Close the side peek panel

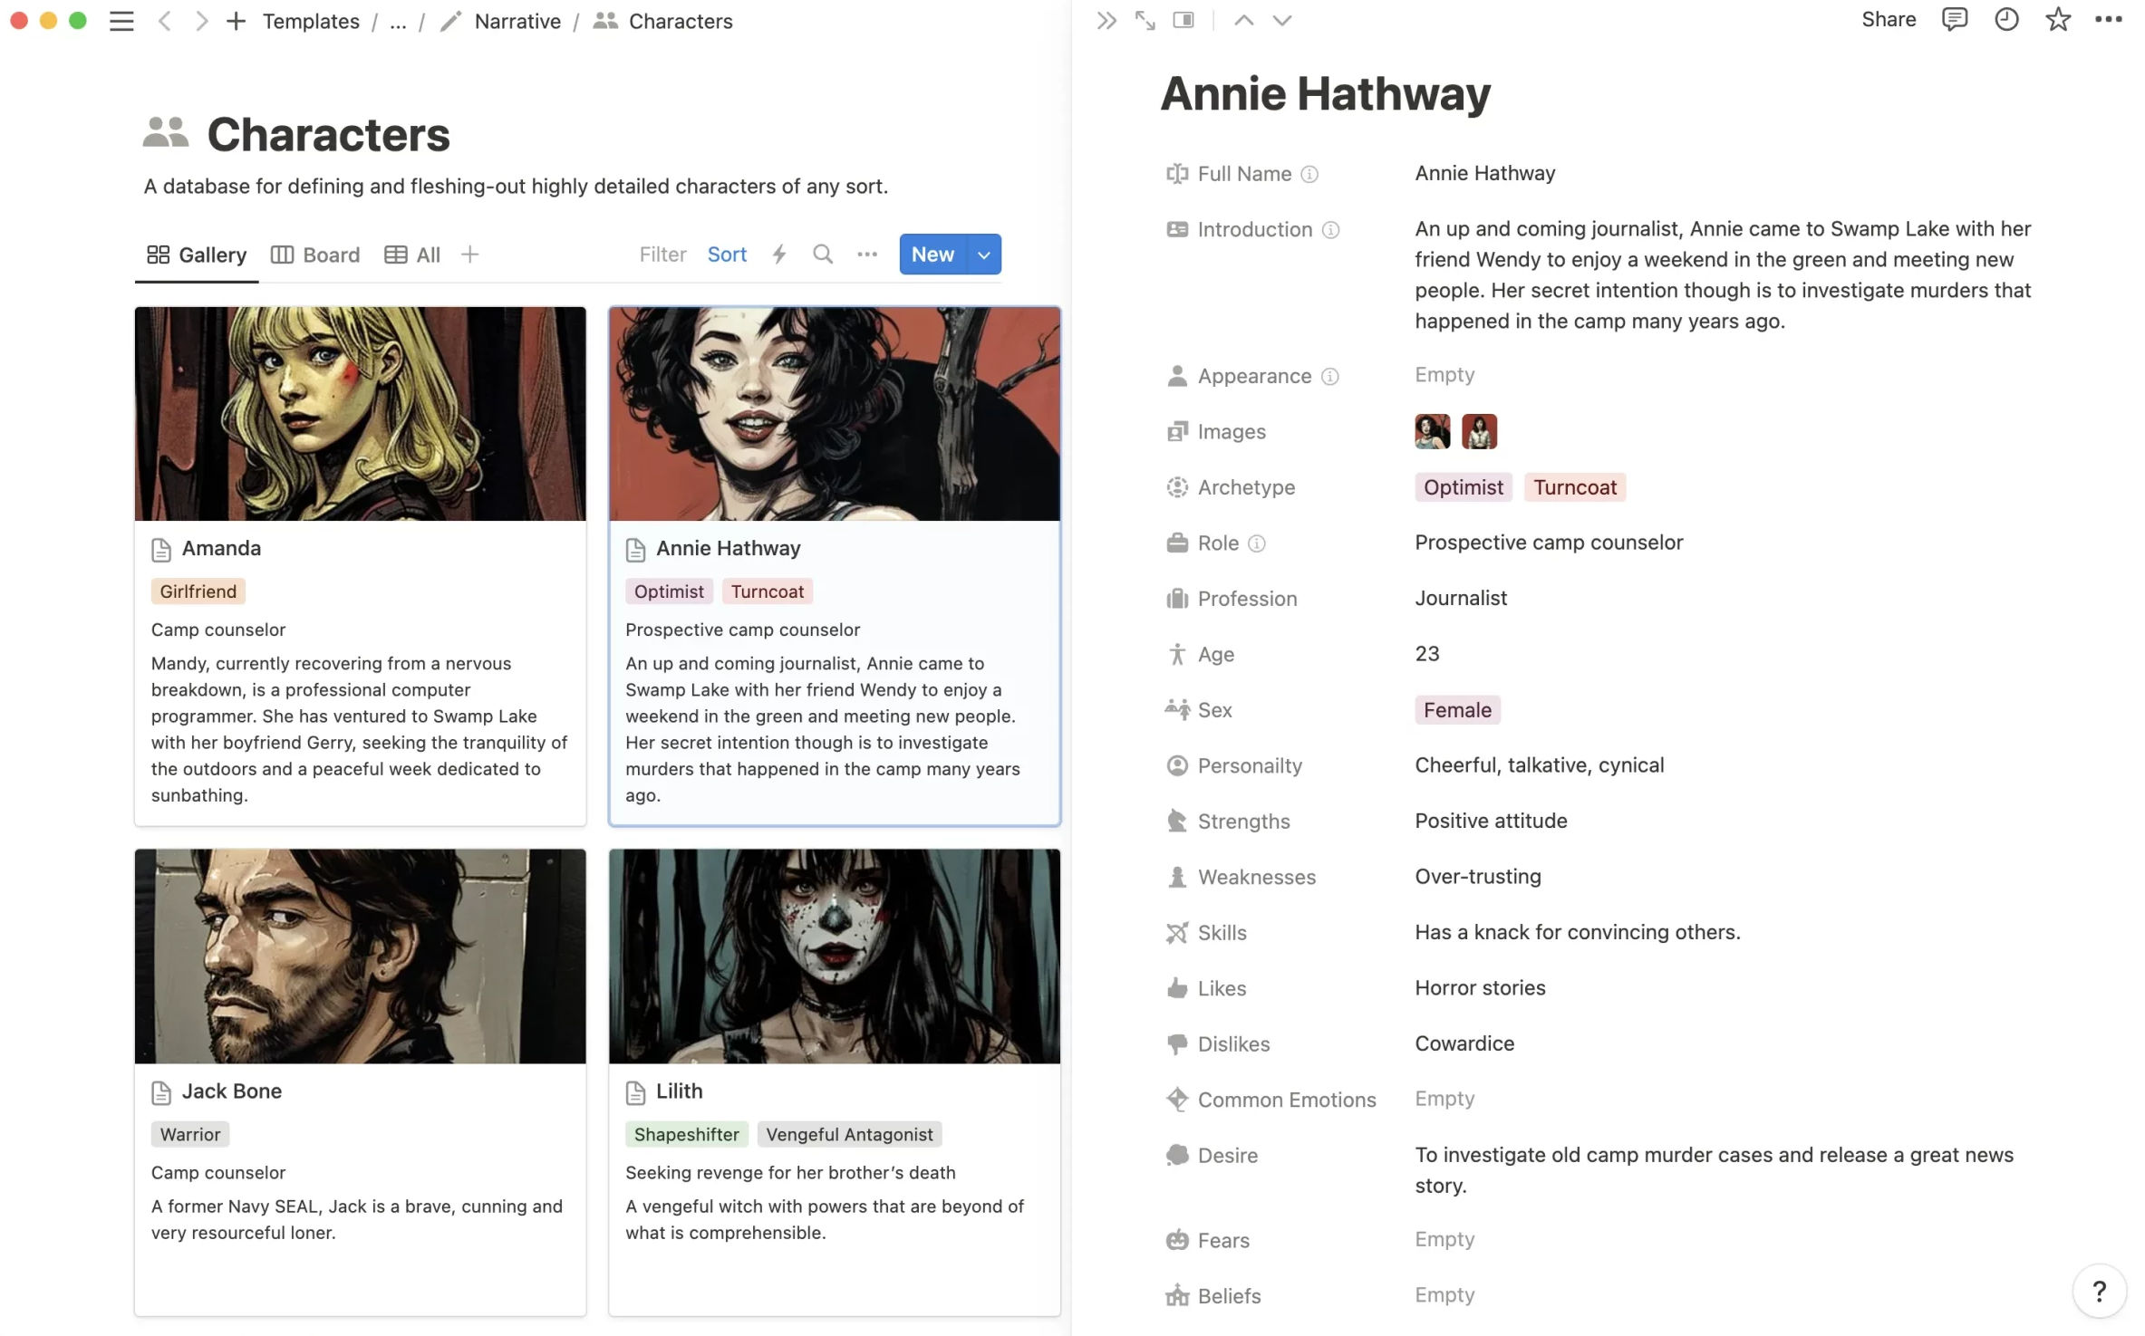(1106, 20)
